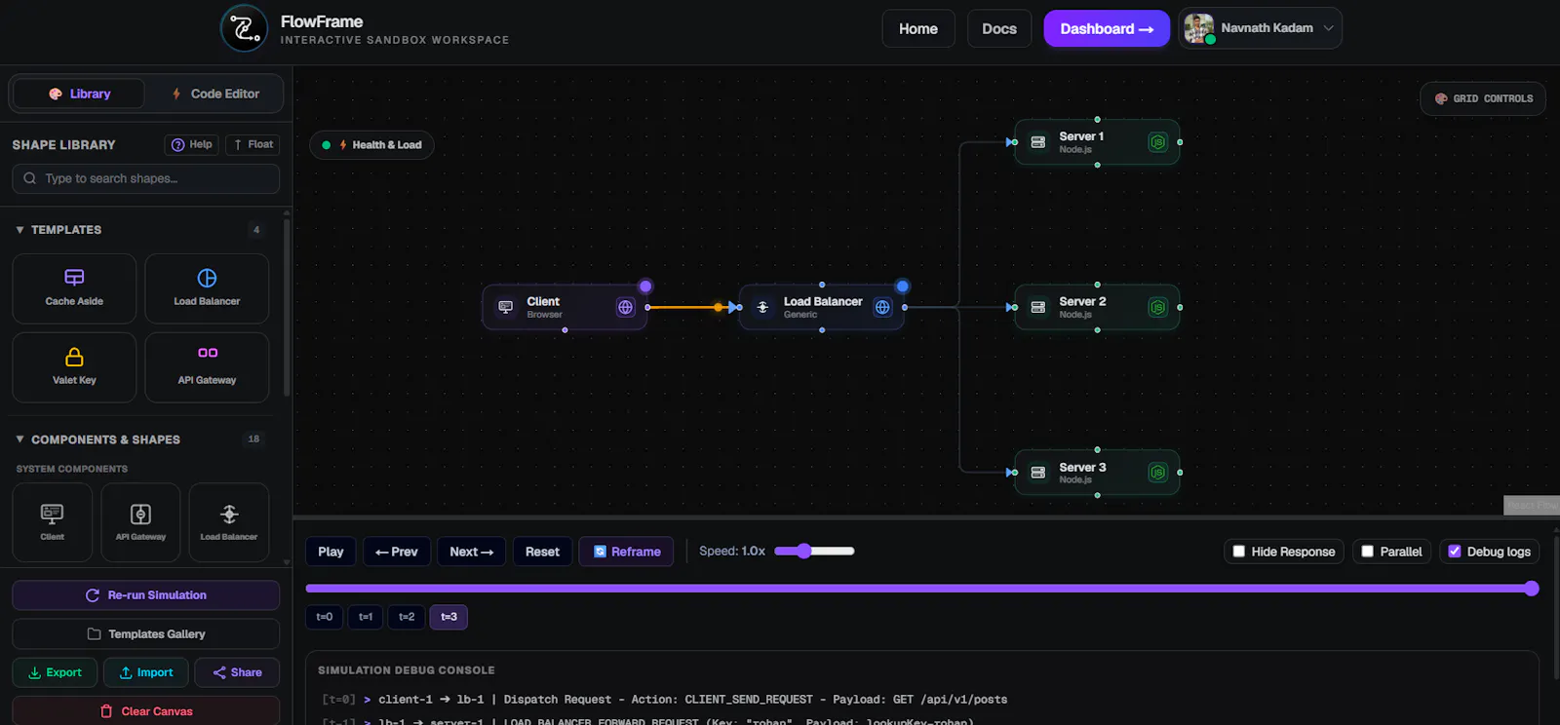Collapse the Templates section
The width and height of the screenshot is (1560, 725).
click(19, 230)
